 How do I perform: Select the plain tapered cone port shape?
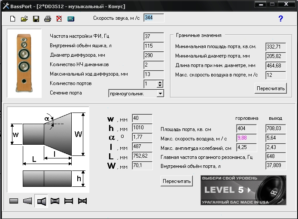click(x=27, y=201)
